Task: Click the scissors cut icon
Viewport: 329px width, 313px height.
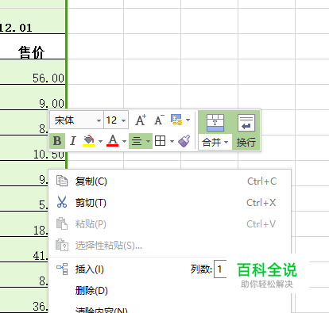Action: tap(62, 202)
